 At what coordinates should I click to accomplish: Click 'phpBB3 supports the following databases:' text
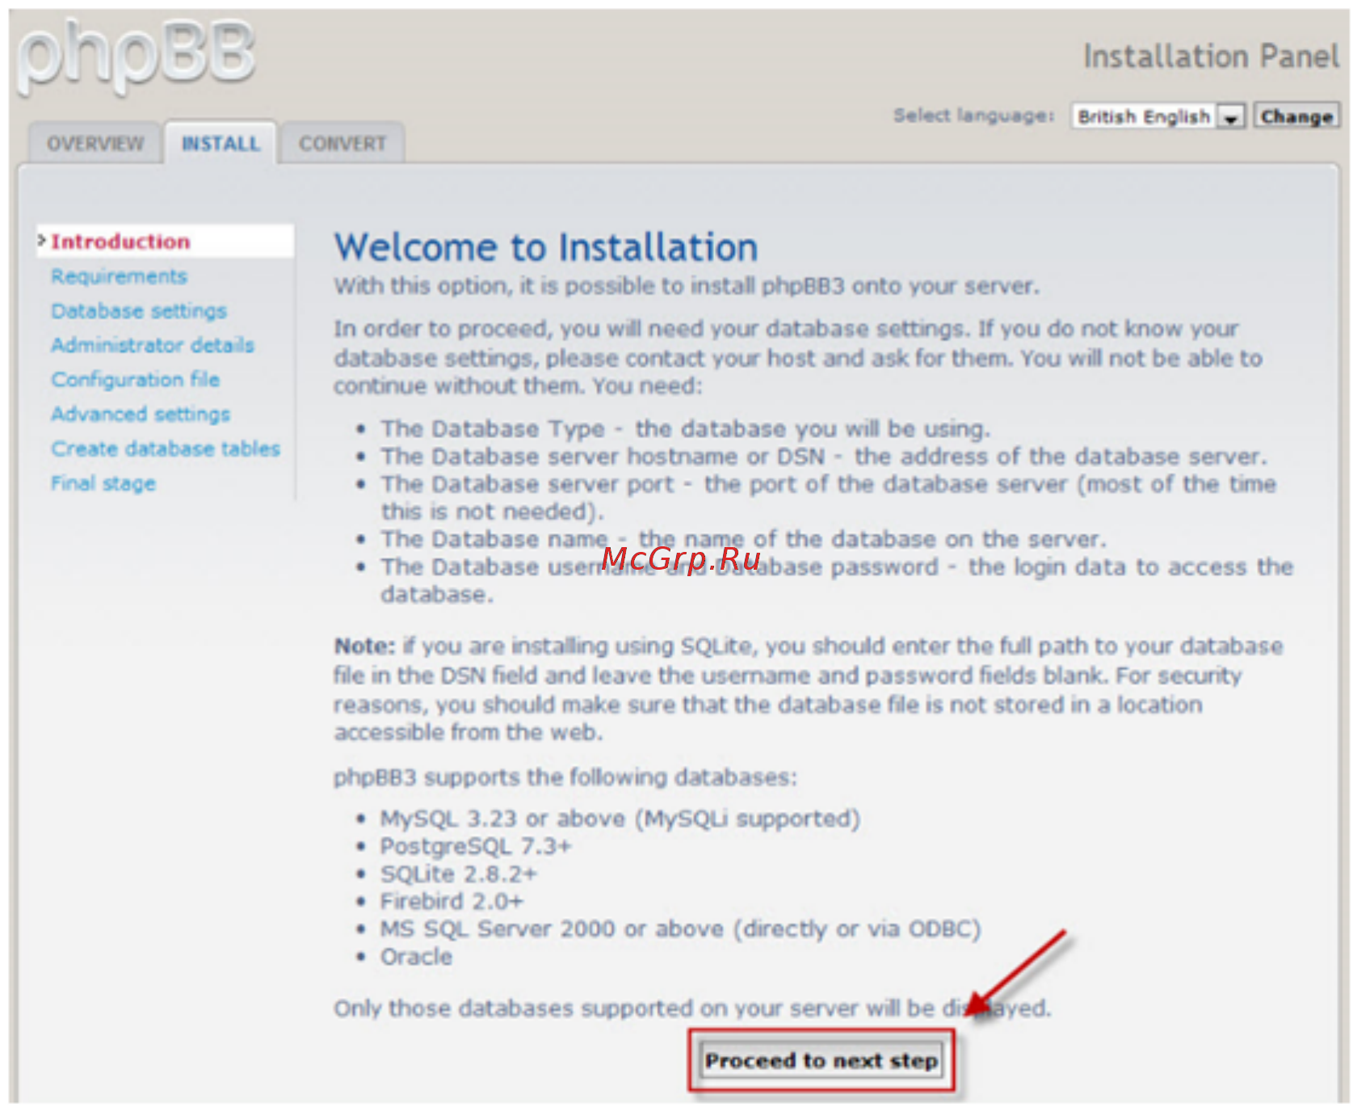coord(565,777)
